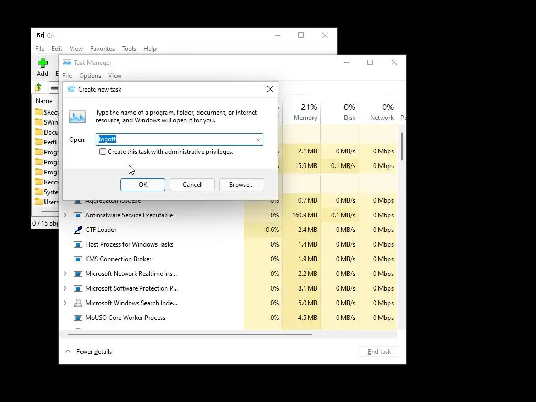
Task: Select the Docu folder icon in 7-Zip
Action: [39, 132]
